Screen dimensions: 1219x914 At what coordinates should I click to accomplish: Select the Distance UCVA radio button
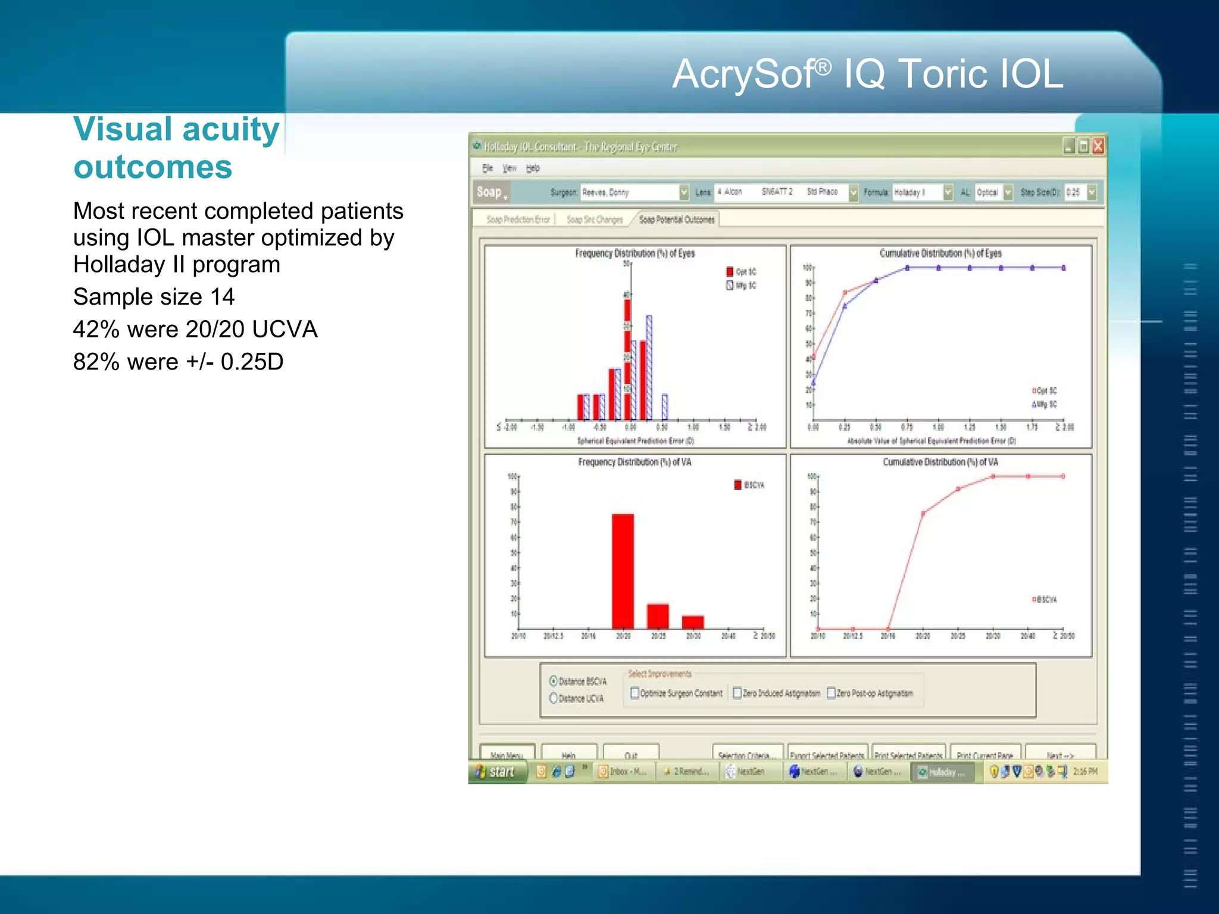[x=554, y=698]
